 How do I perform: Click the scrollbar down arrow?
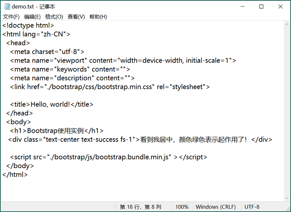pos(287,198)
